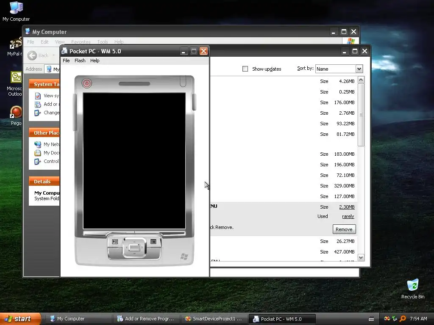
Task: Open Help menu in My Computer
Action: point(119,42)
